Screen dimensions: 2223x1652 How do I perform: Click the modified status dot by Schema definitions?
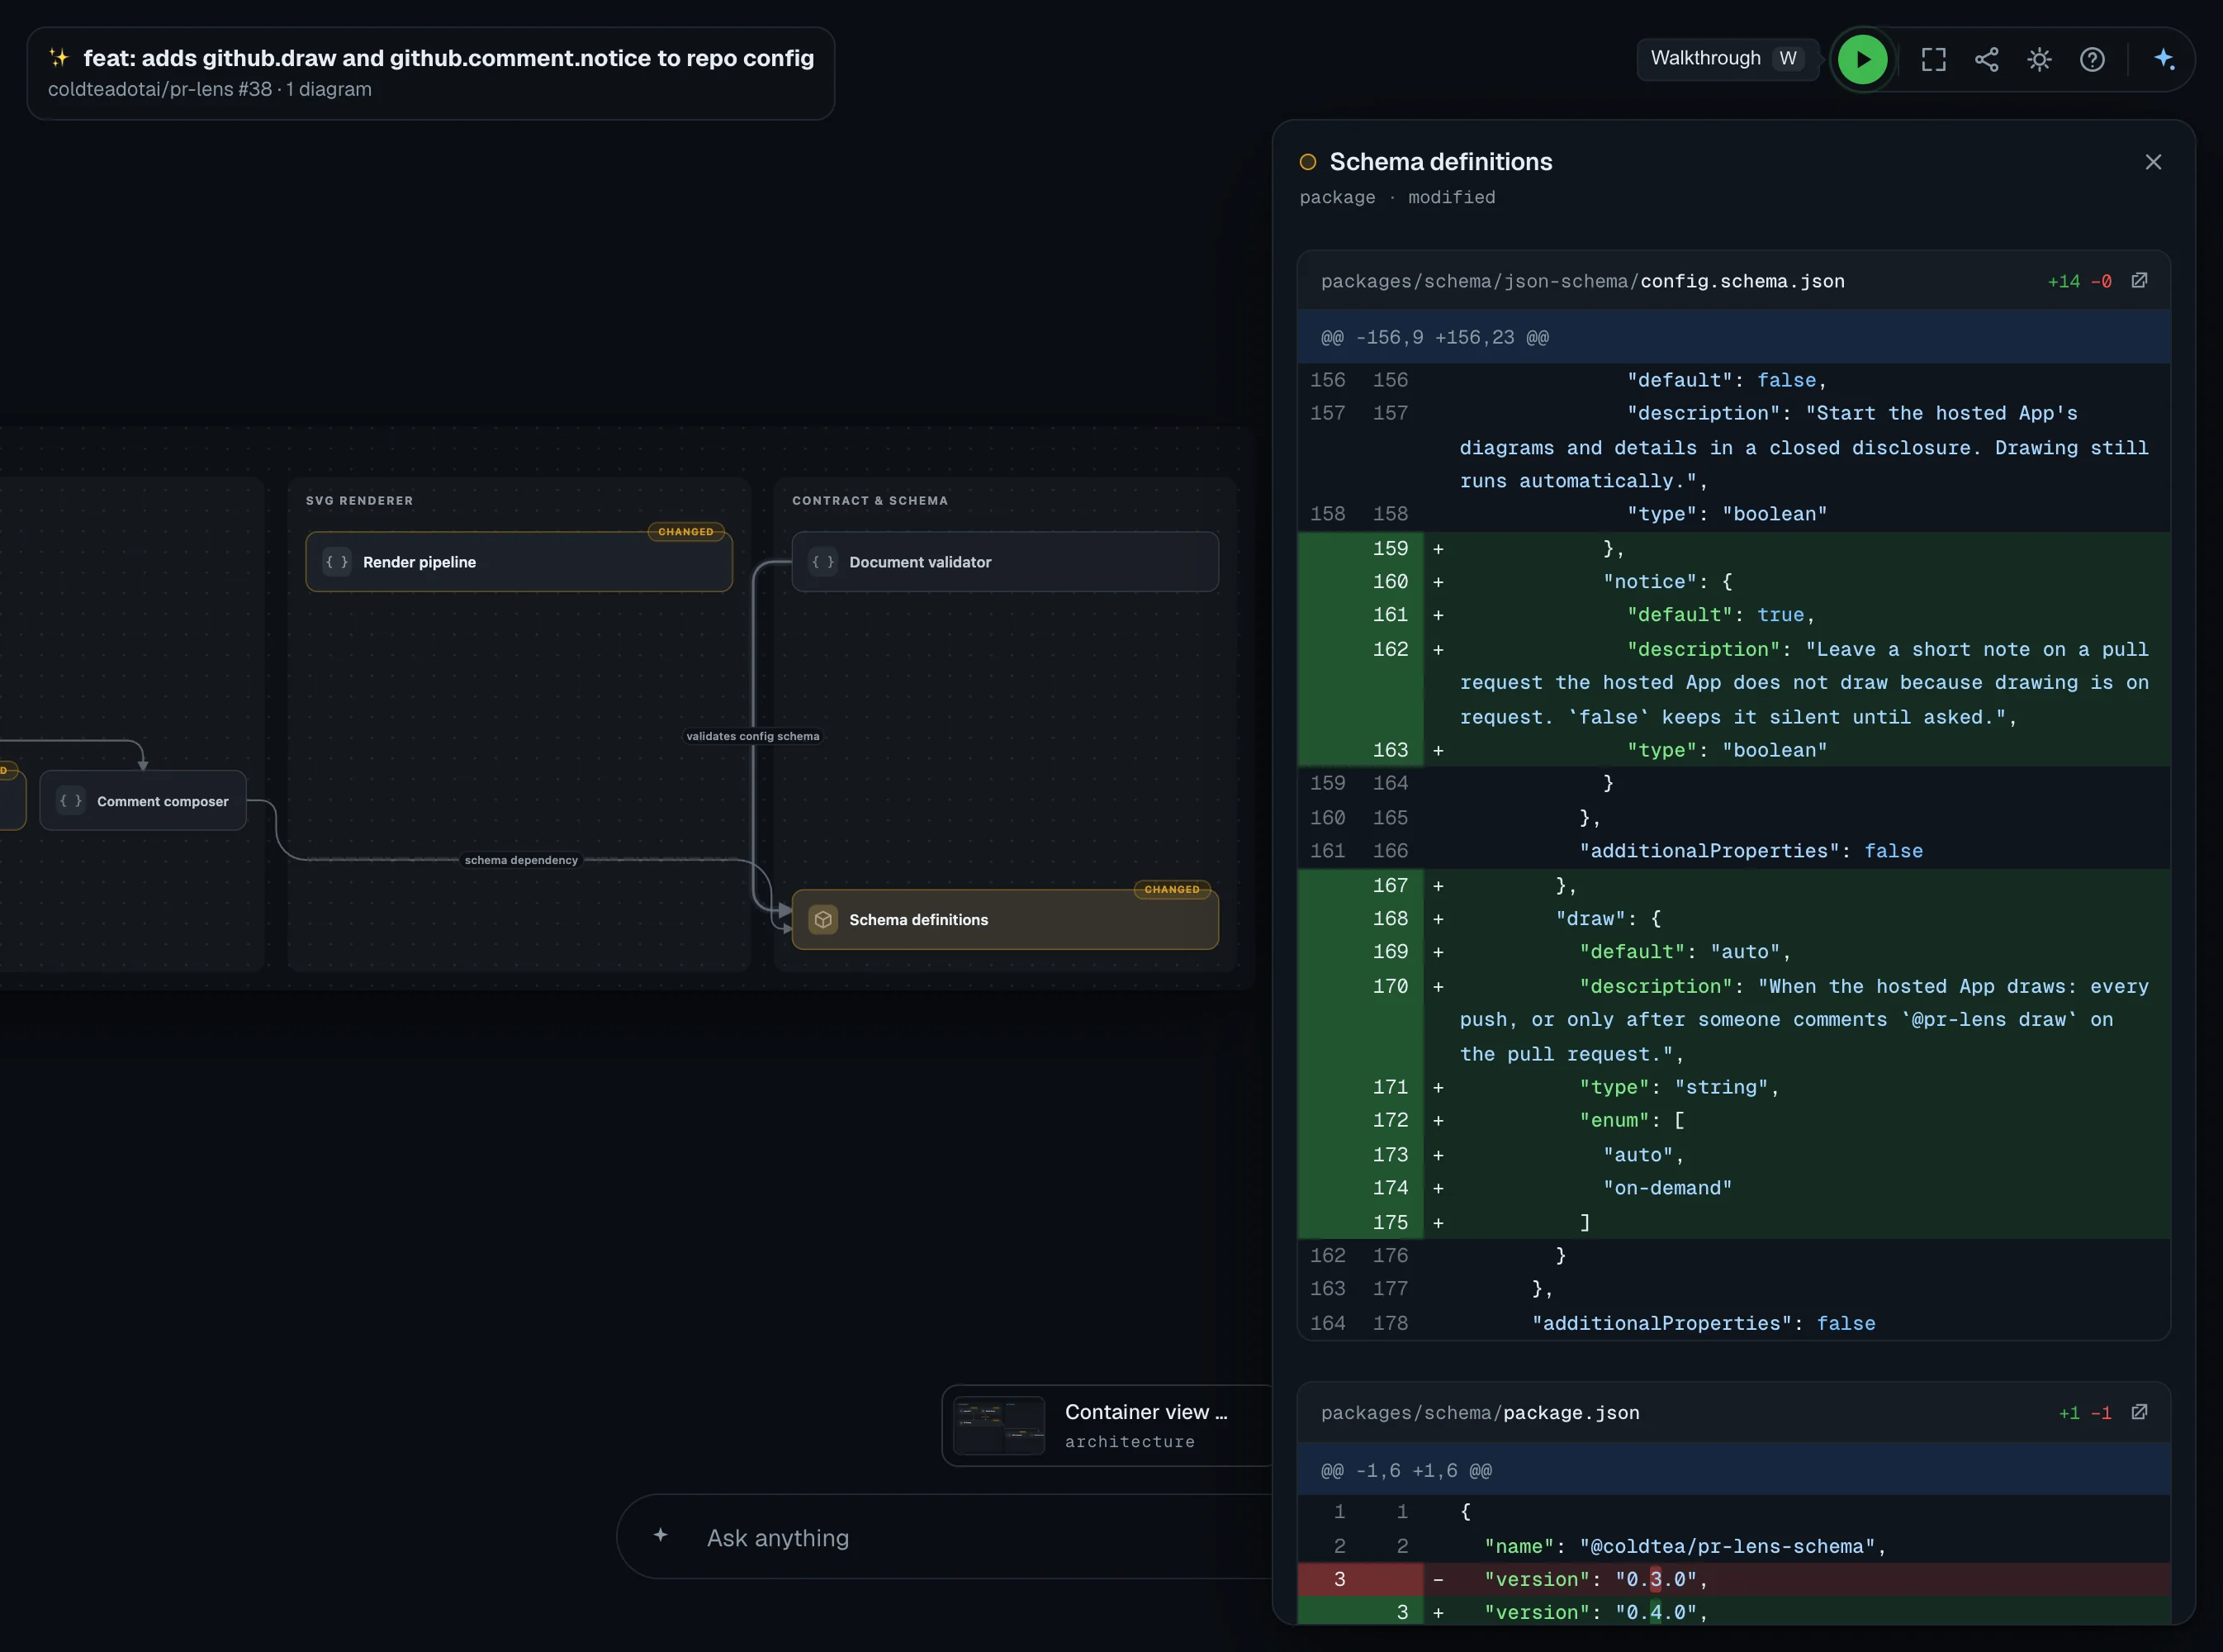click(x=1307, y=162)
